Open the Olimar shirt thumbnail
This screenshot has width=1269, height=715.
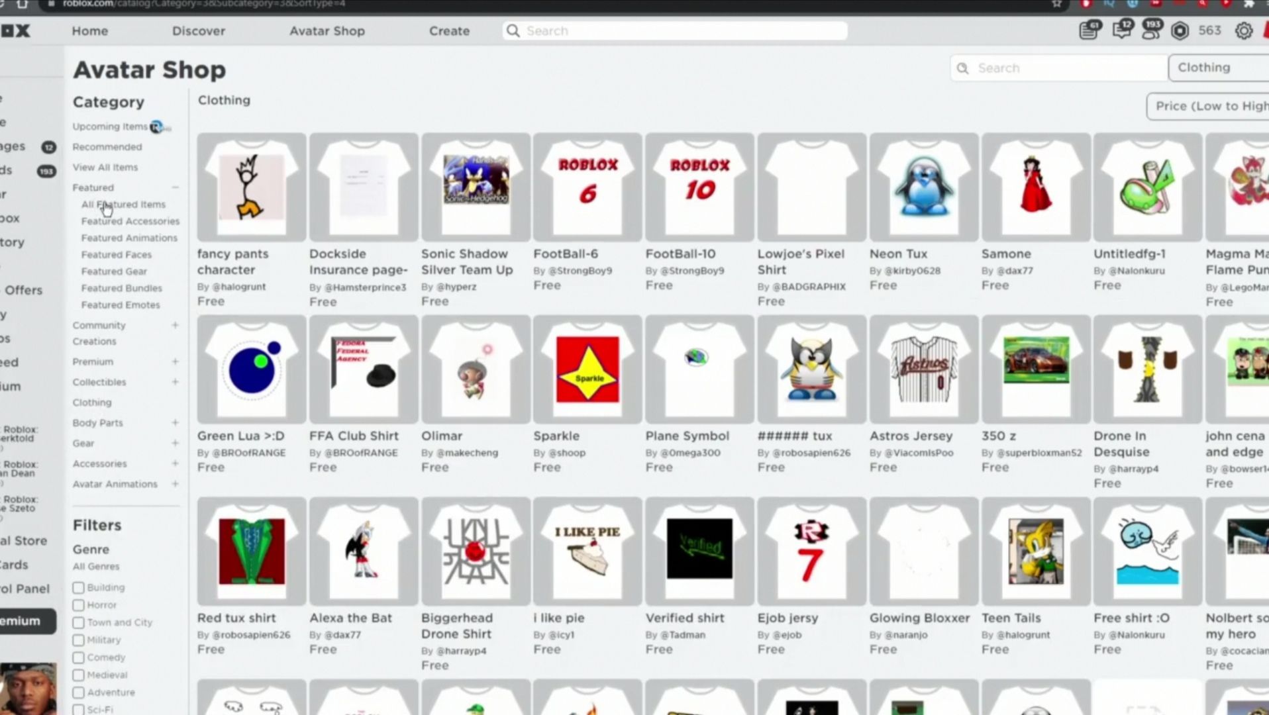476,369
